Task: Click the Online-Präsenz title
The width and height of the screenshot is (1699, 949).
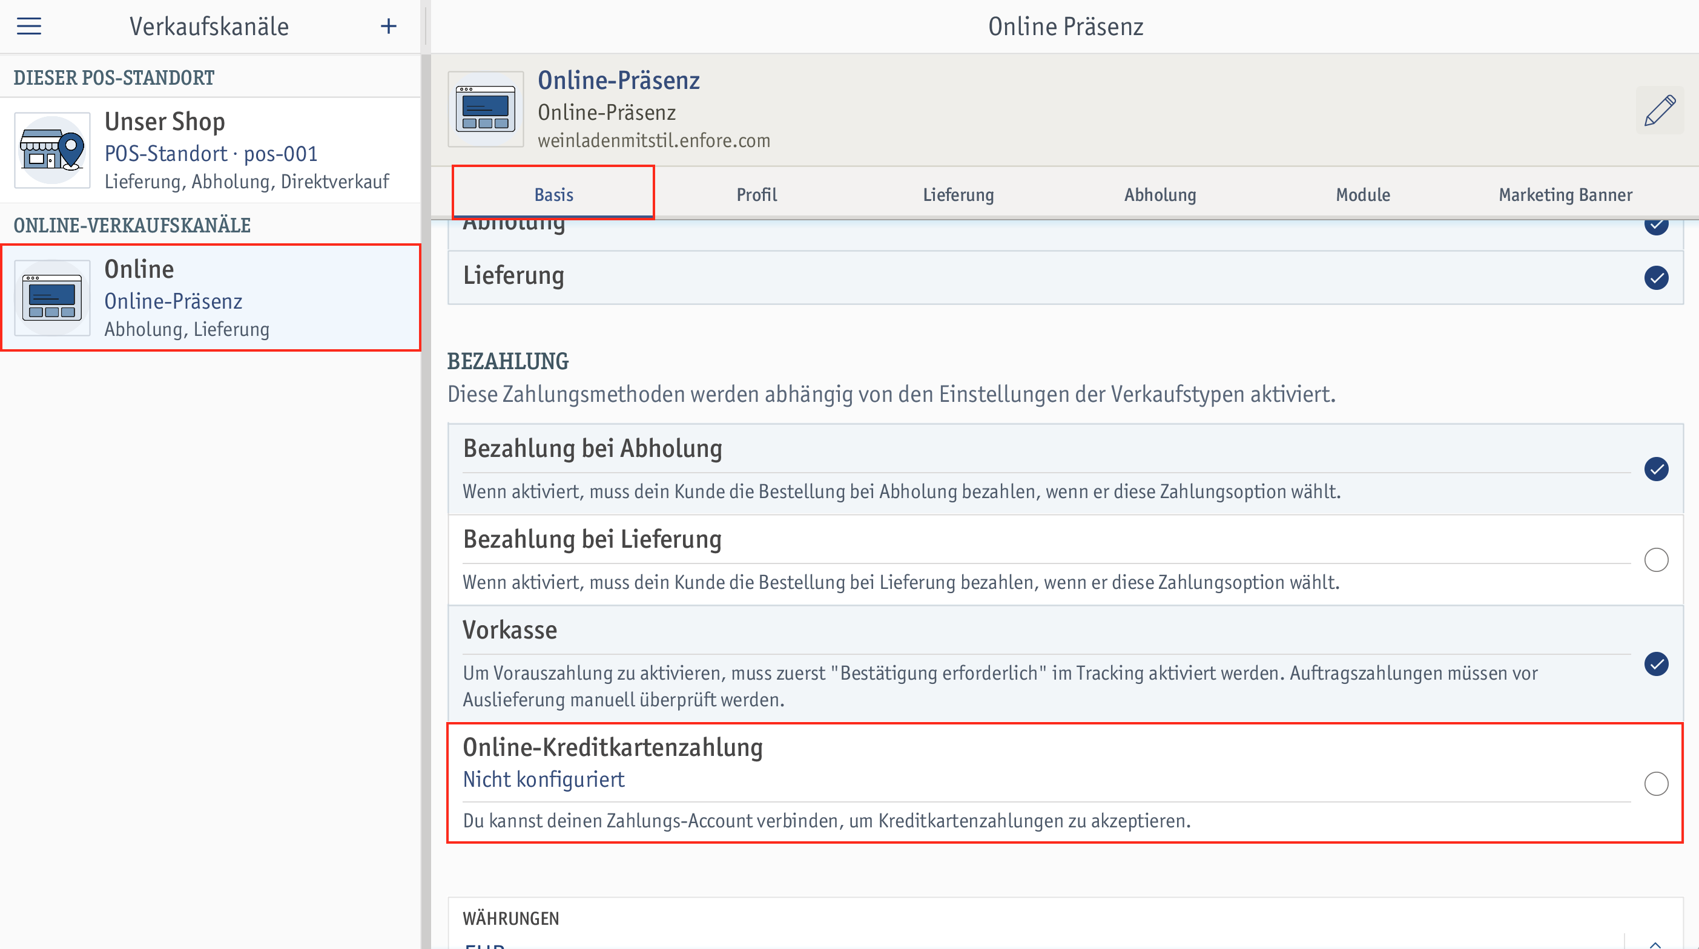Action: [619, 80]
